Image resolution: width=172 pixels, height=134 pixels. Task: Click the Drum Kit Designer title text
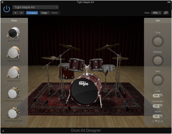(86, 130)
